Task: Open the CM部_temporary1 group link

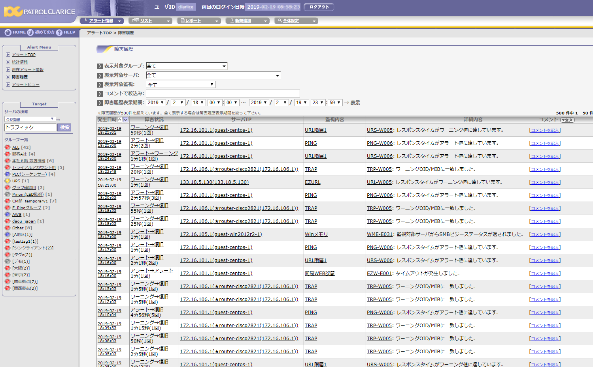Action: [x=30, y=201]
